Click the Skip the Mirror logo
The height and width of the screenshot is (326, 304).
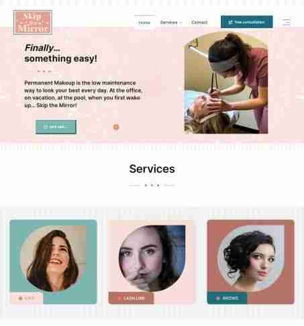[x=33, y=22]
